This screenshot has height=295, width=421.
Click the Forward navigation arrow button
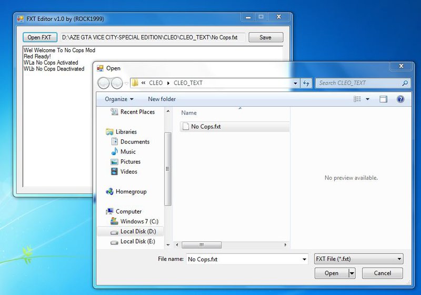[117, 83]
